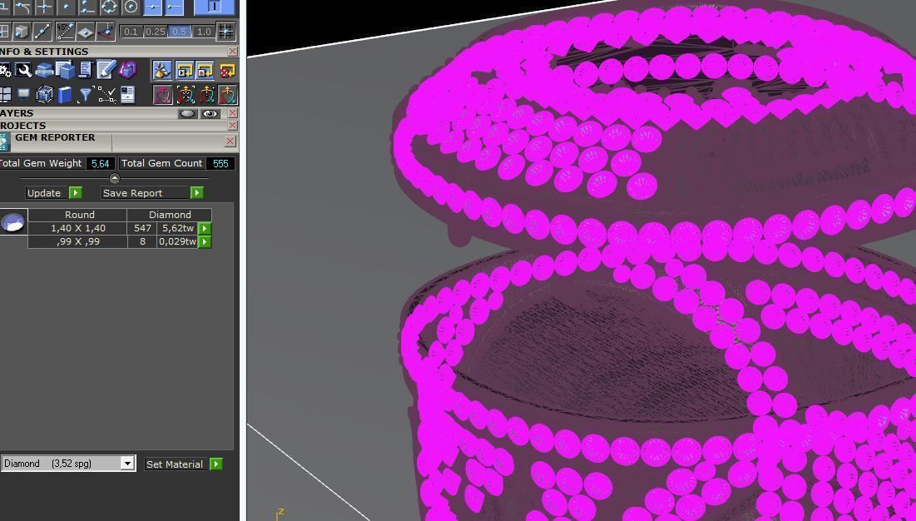Click the yellow play macro icon
This screenshot has height=521, width=916.
coord(185,70)
